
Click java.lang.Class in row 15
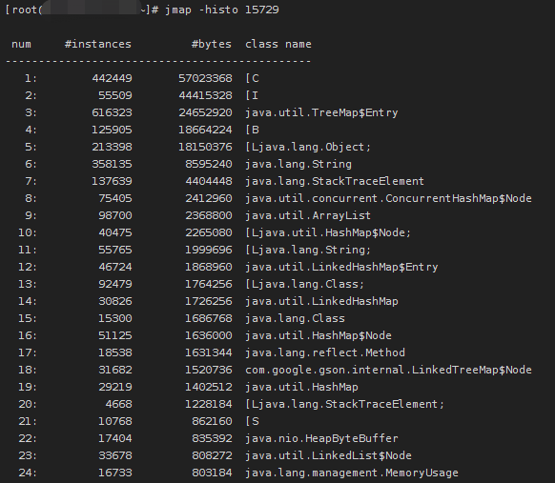(295, 318)
